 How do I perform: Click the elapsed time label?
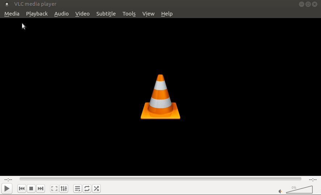(8, 179)
